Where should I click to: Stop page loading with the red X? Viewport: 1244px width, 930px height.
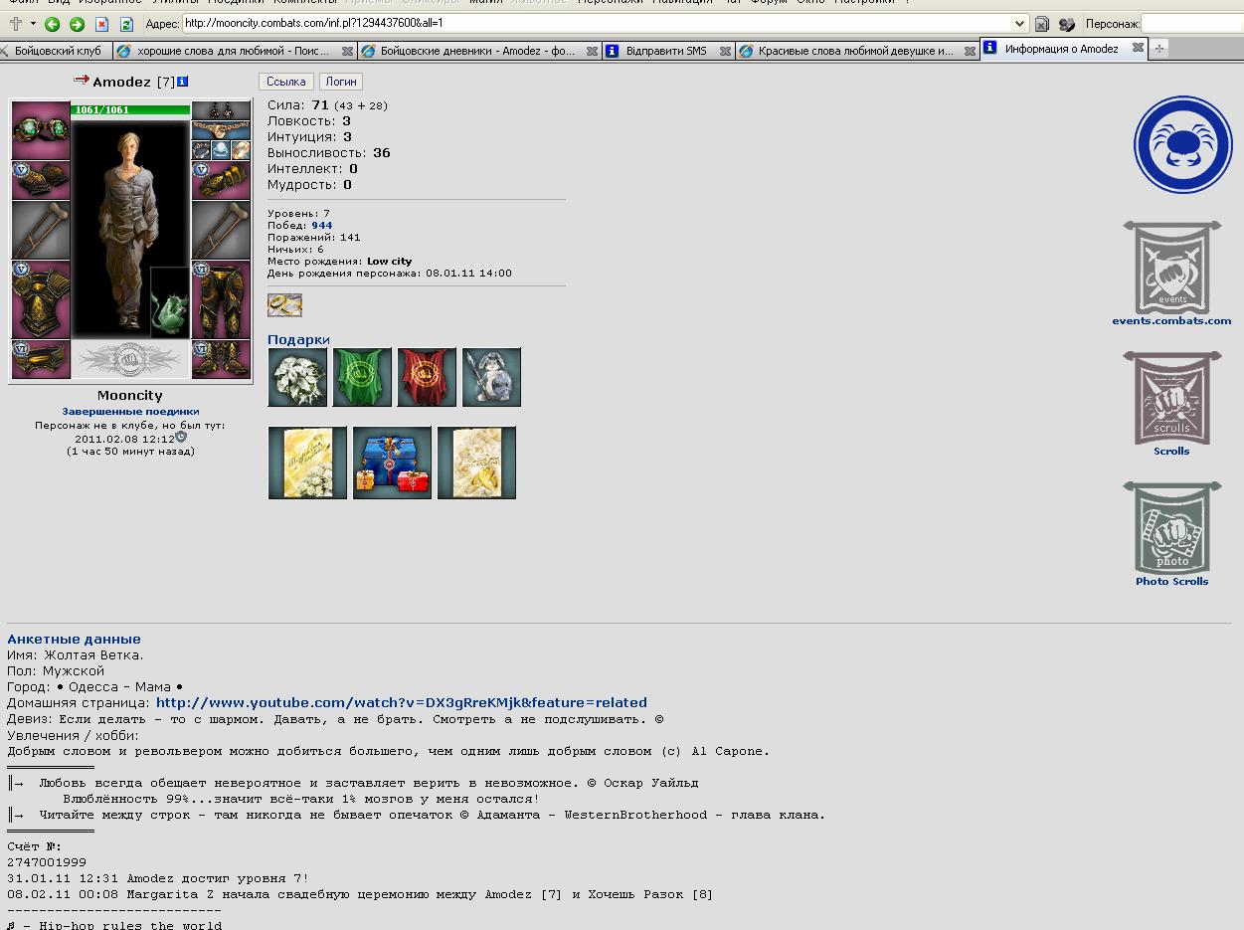(101, 24)
